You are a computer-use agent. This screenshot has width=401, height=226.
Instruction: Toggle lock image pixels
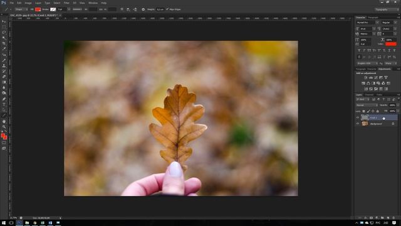point(368,111)
